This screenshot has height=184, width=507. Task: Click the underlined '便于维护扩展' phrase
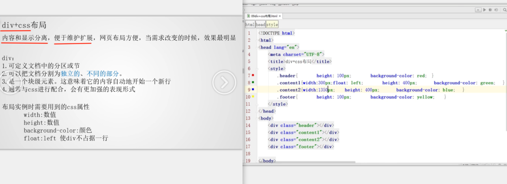(x=73, y=38)
